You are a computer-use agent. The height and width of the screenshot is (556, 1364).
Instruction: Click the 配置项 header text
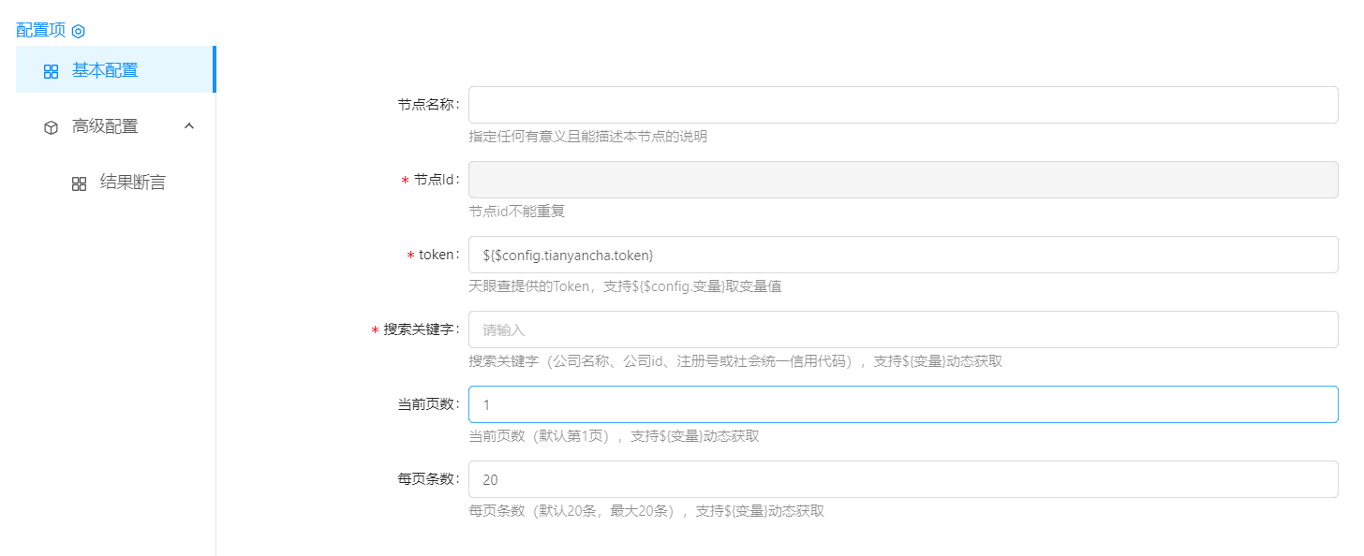(x=41, y=30)
